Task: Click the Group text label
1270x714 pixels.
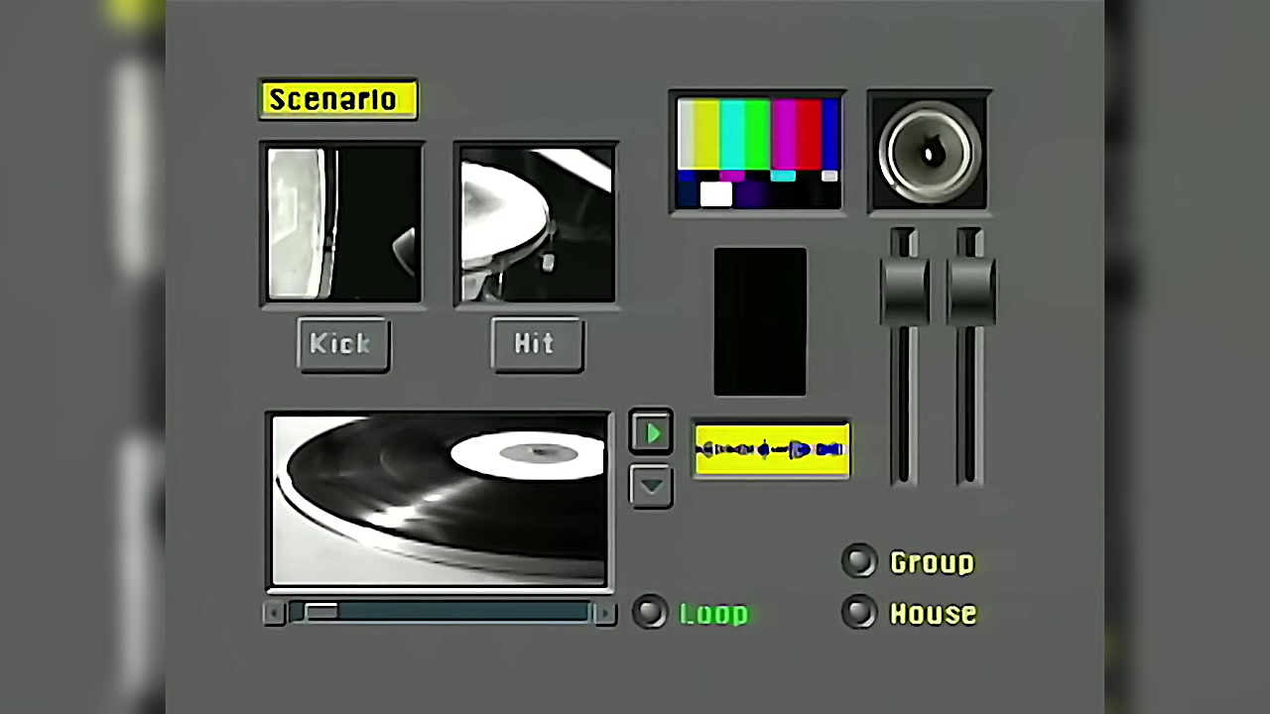Action: click(x=933, y=562)
